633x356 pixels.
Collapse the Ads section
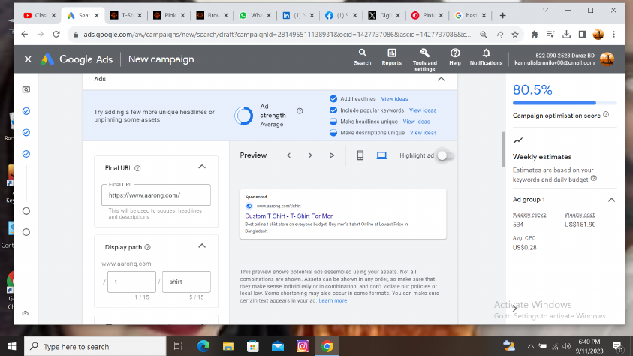click(x=442, y=79)
